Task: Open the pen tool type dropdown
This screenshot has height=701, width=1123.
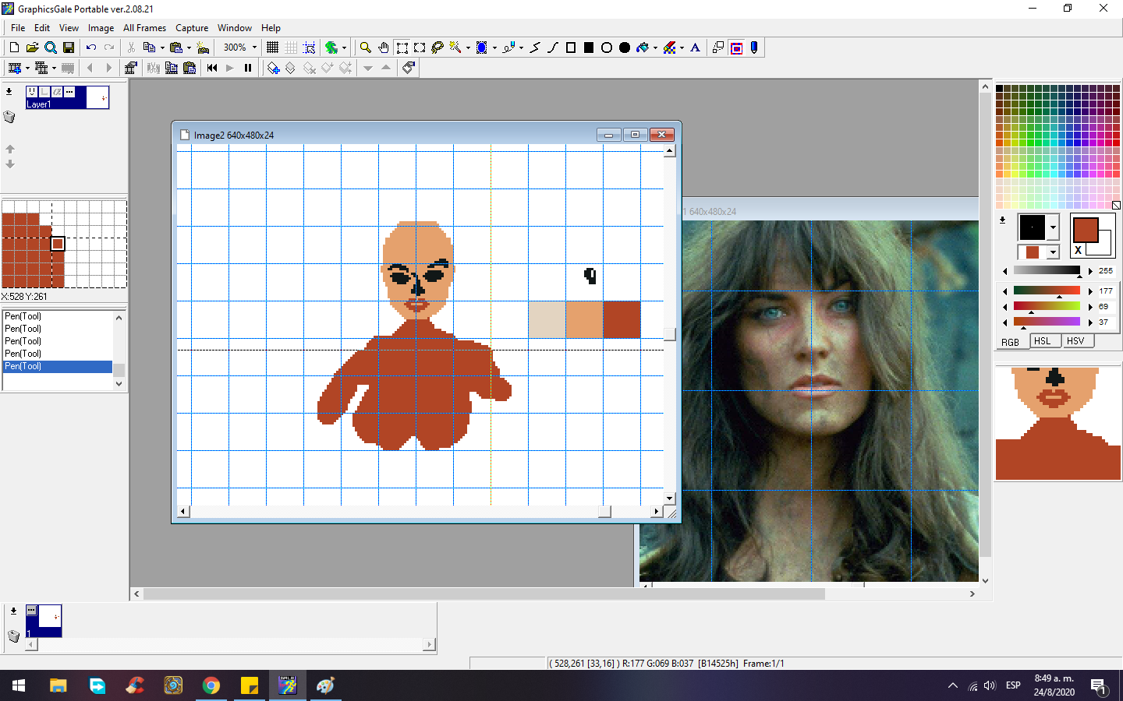Action: click(x=521, y=48)
